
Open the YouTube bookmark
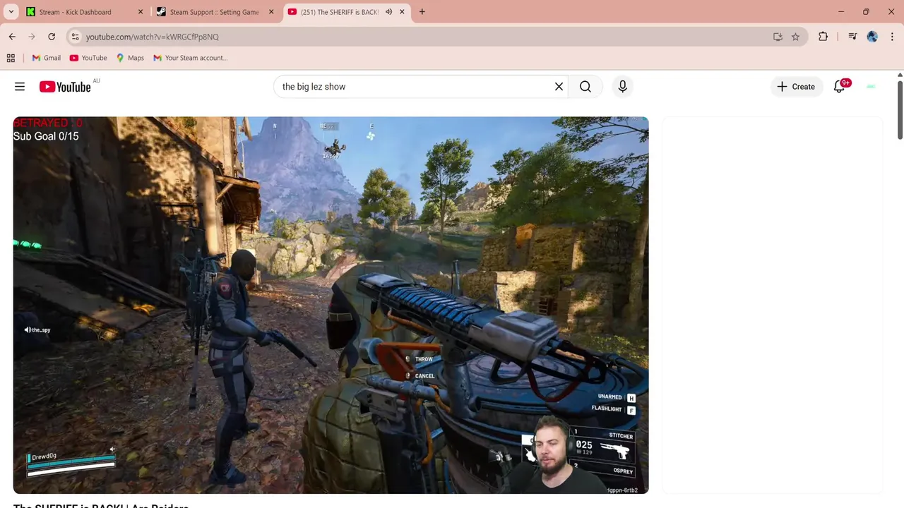click(x=88, y=58)
